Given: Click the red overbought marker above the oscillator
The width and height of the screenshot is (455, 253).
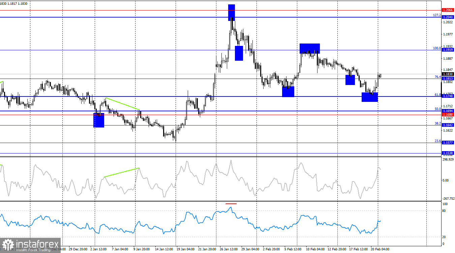Looking at the screenshot, I should tap(231, 203).
